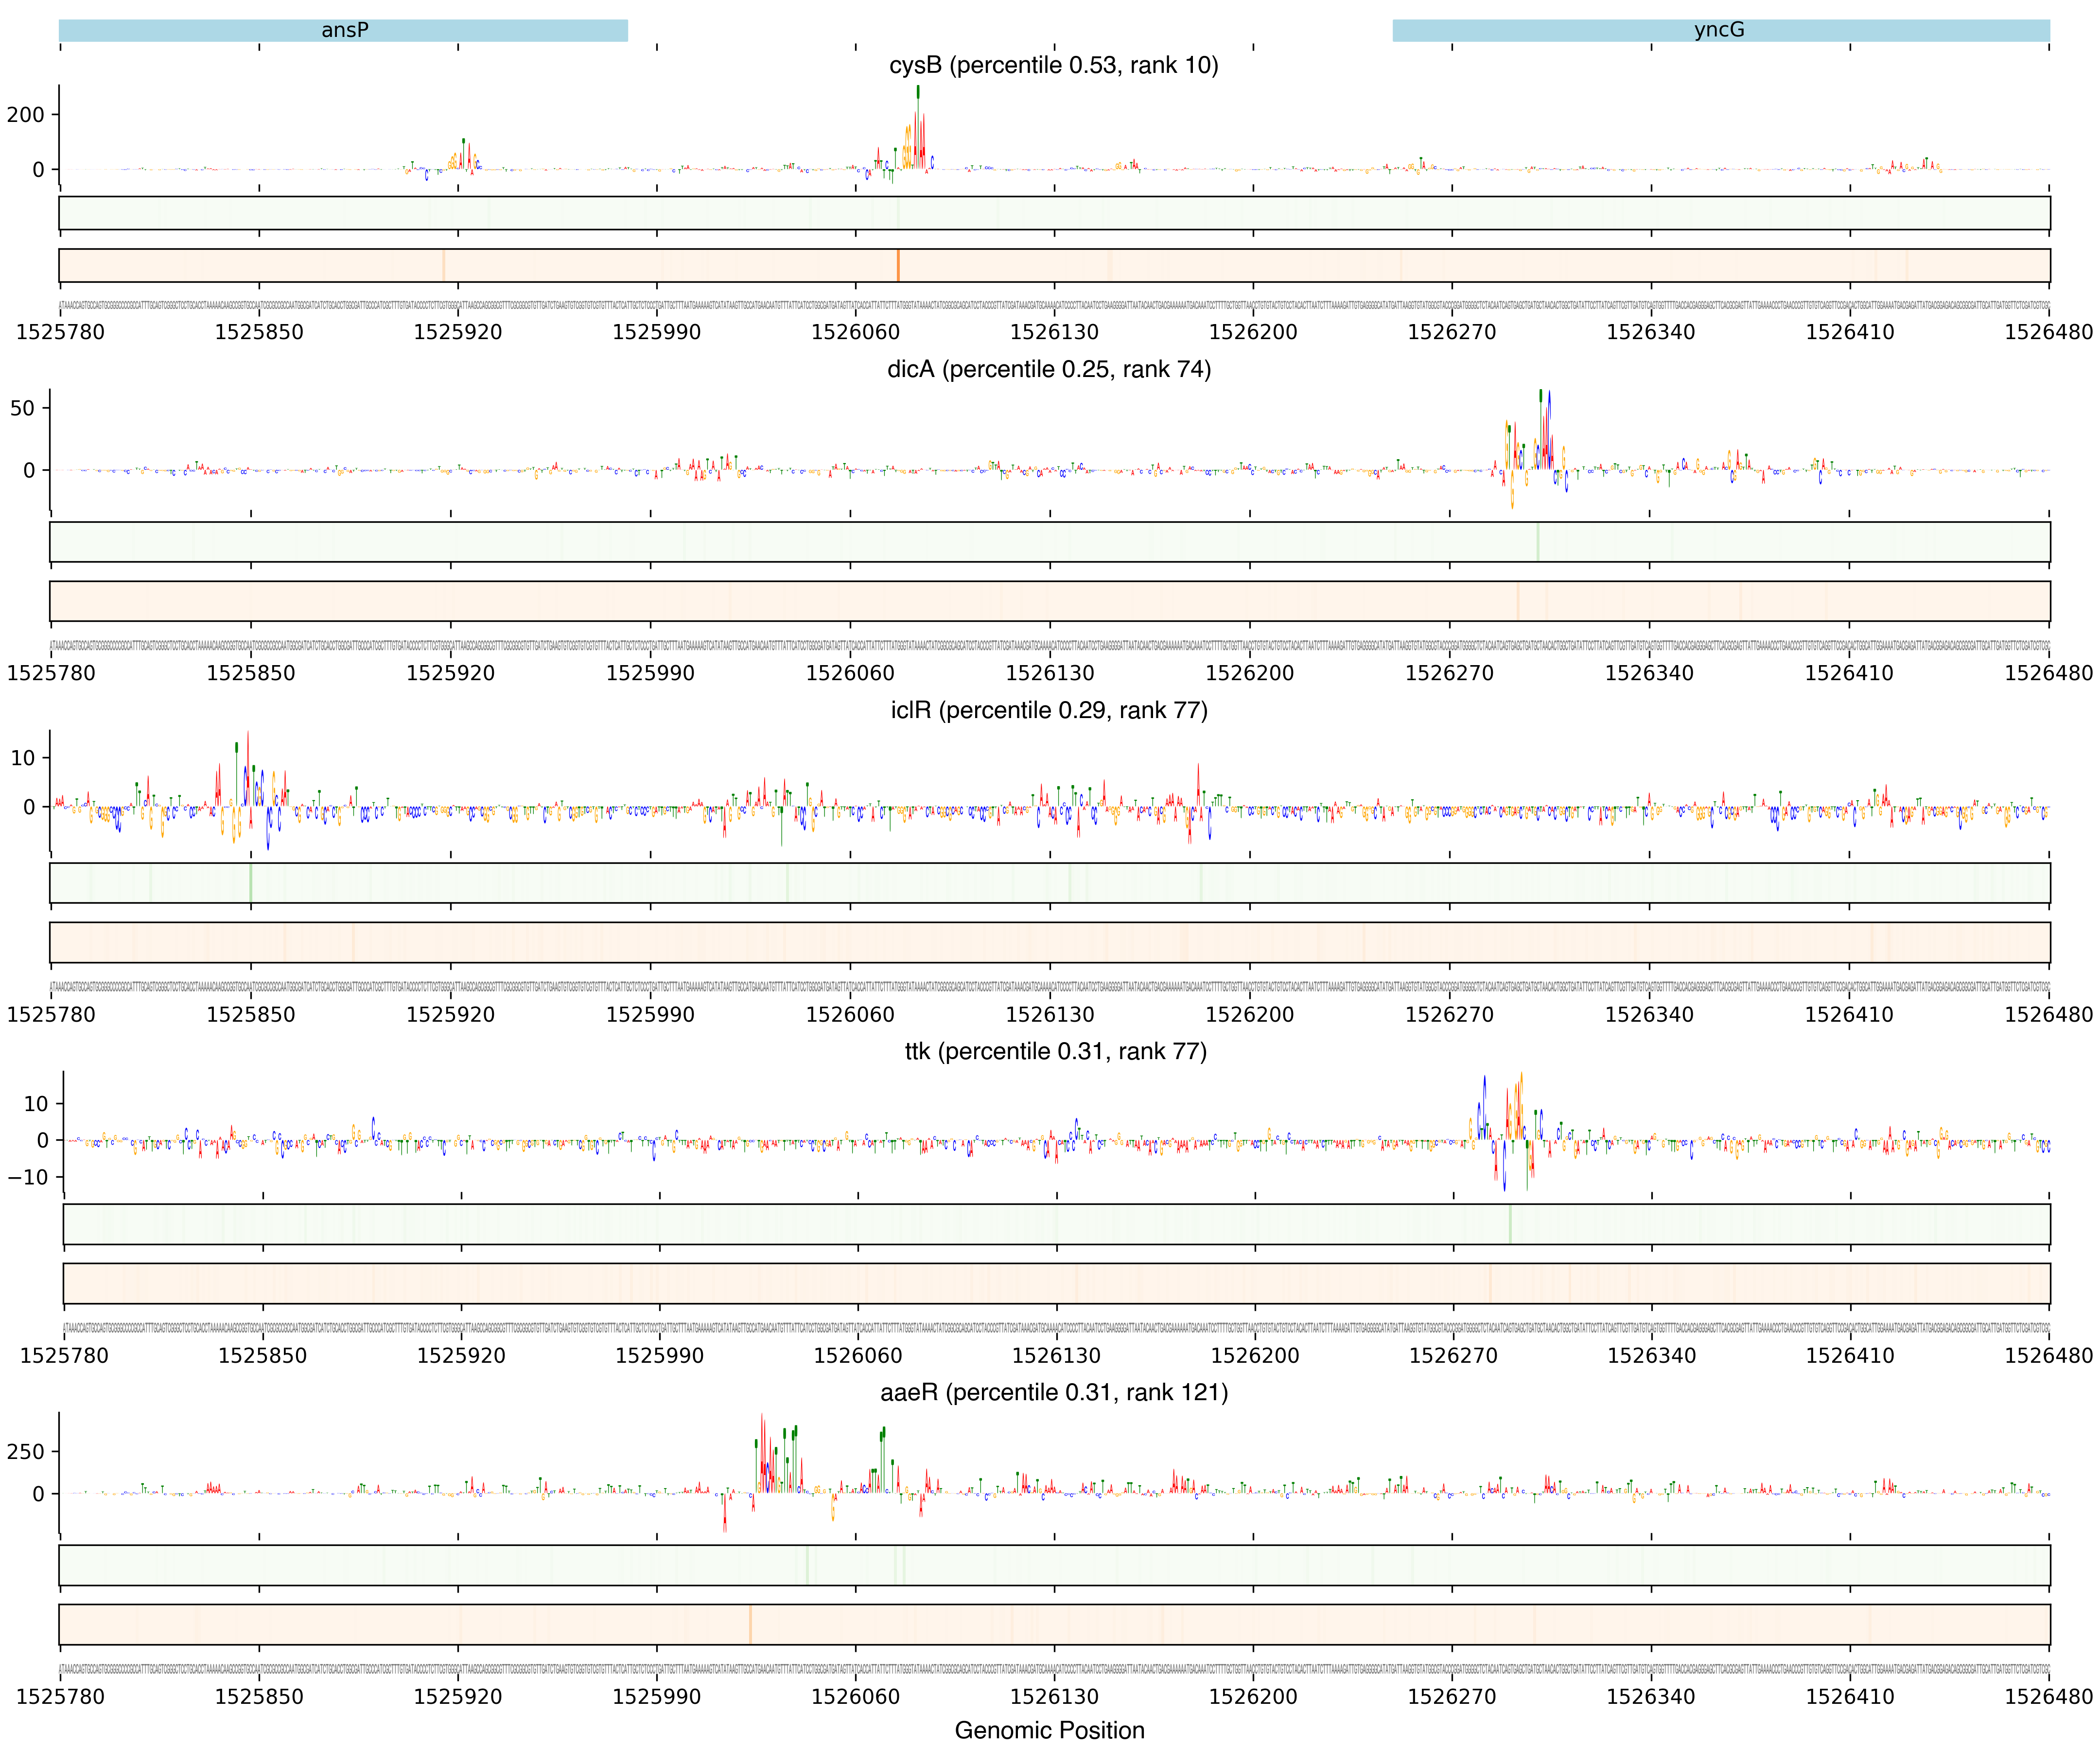Viewport: 2100px width, 1749px height.
Task: Click the 1526130 tick label under cysB
Action: tap(1054, 332)
